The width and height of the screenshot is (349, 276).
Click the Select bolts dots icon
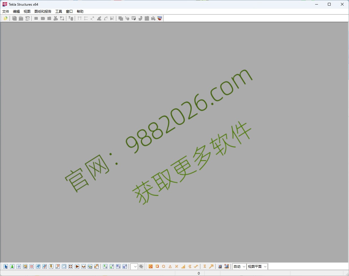71,266
